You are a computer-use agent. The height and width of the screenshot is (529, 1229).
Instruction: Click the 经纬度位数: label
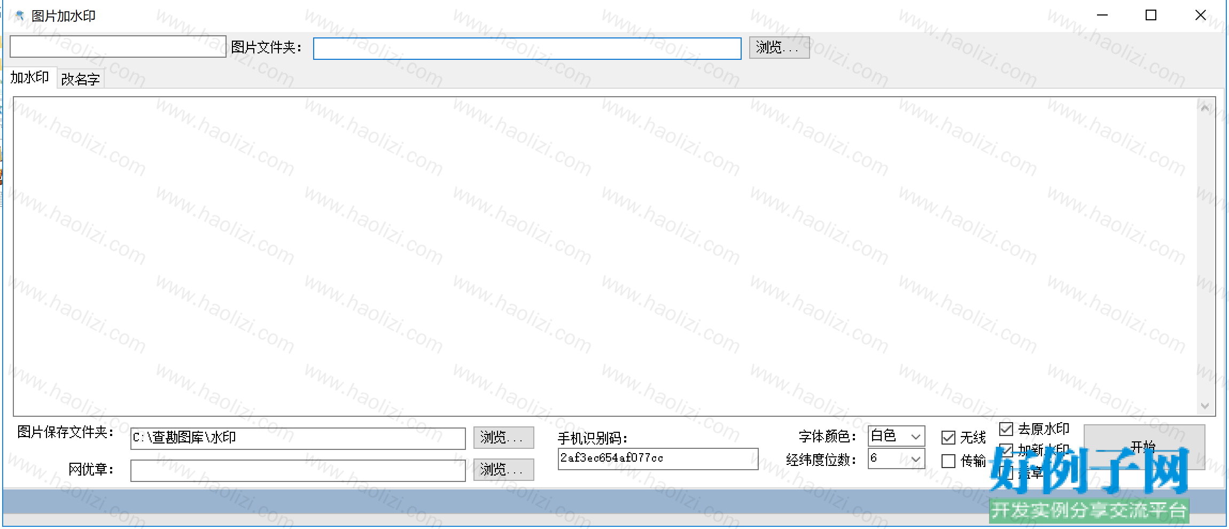(821, 460)
